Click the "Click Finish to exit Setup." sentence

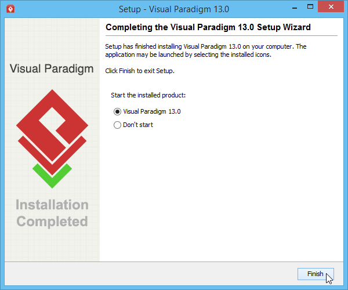(140, 71)
